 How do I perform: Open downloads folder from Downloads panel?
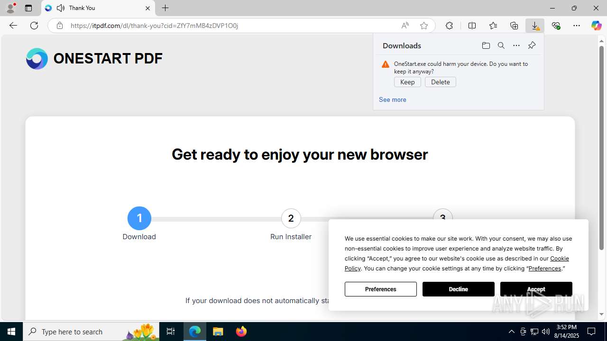(x=486, y=45)
